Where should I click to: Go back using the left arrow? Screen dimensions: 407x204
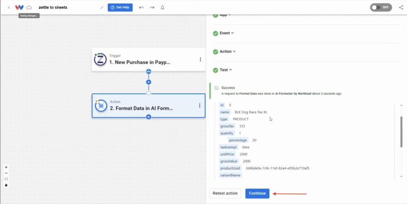tap(9, 8)
